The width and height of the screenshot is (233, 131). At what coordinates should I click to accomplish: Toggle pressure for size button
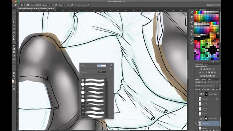[x=88, y=5]
